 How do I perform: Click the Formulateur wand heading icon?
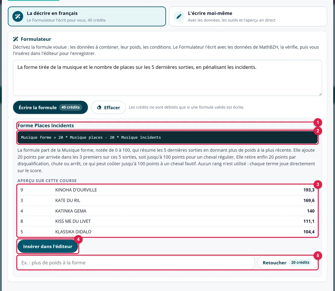tap(16, 39)
